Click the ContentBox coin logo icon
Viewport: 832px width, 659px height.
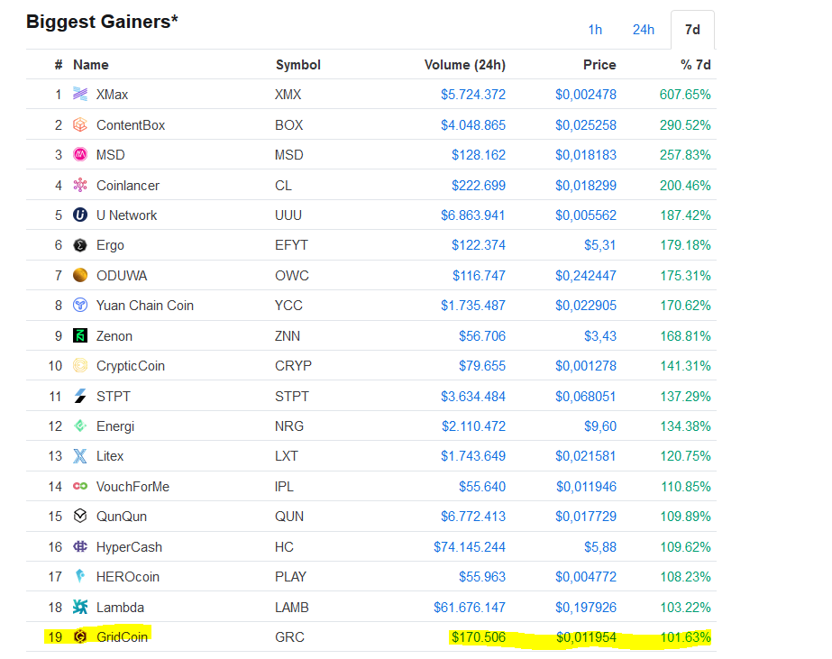80,124
